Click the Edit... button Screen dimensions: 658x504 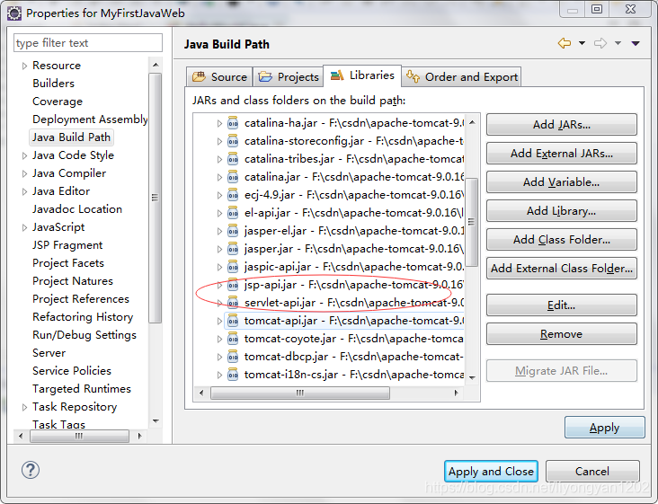pos(562,305)
